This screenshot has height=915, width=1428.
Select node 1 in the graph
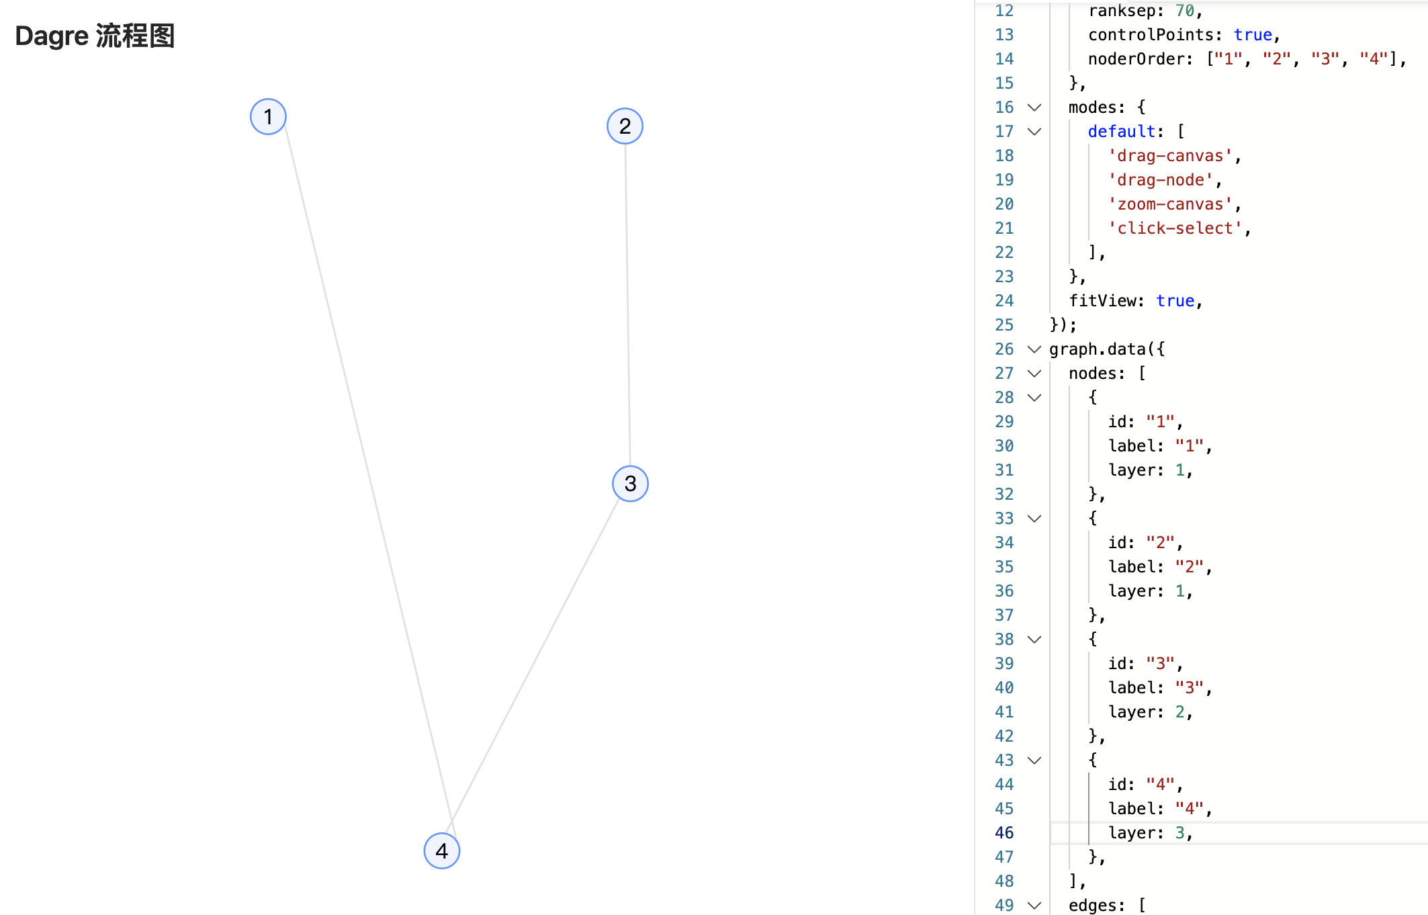(267, 116)
